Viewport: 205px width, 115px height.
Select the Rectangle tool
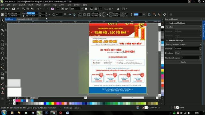[2, 44]
